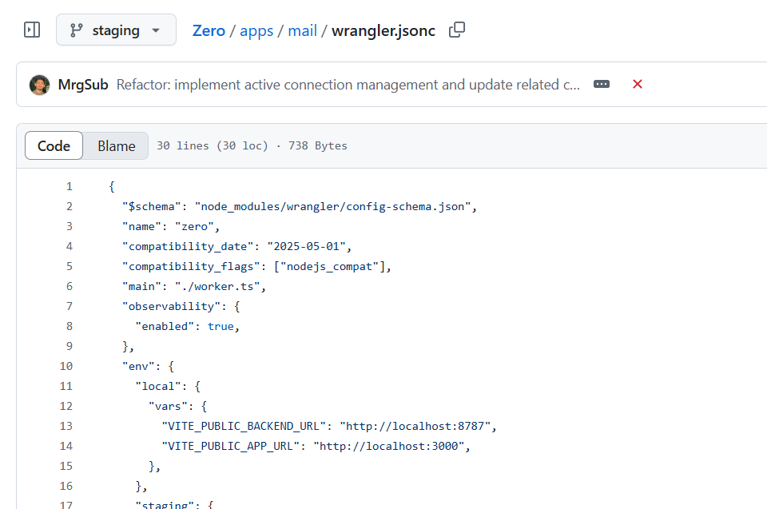Copy file path with the copy icon
This screenshot has width=767, height=509.
click(457, 30)
